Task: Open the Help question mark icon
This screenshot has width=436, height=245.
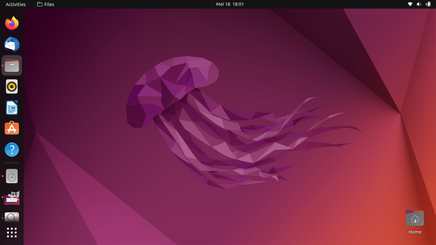Action: pos(12,150)
